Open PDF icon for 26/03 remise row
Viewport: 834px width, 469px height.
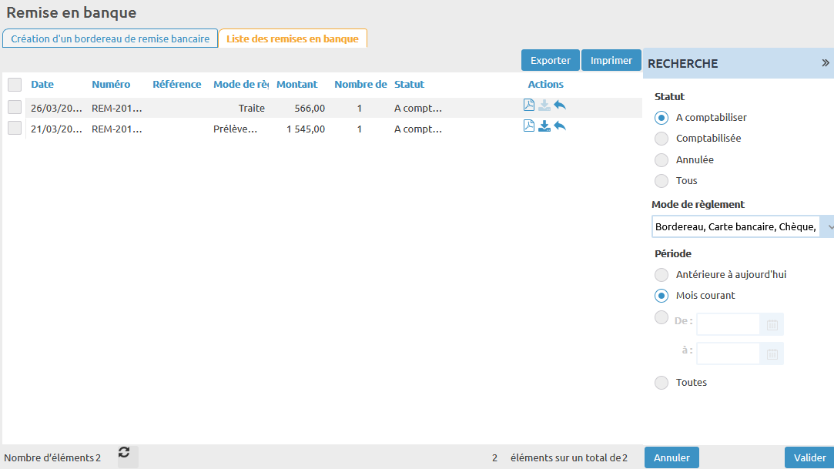(529, 106)
